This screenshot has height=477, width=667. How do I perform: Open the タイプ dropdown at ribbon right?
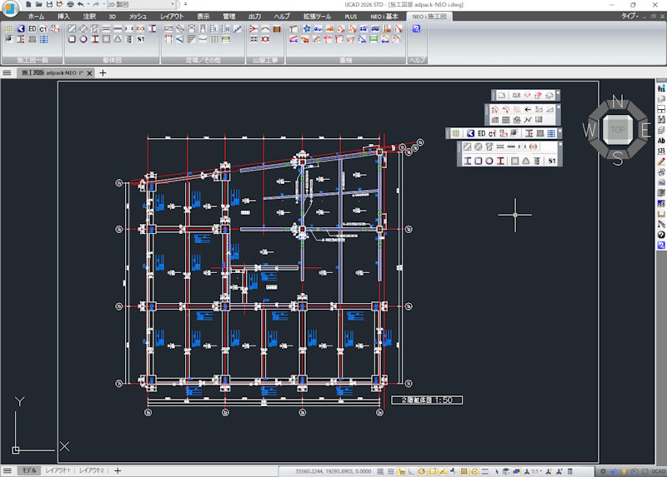(630, 16)
